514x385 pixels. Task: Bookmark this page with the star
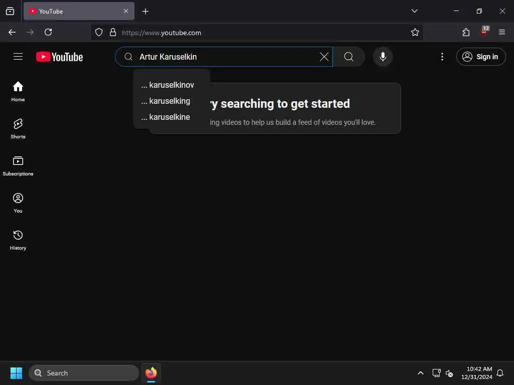point(415,32)
